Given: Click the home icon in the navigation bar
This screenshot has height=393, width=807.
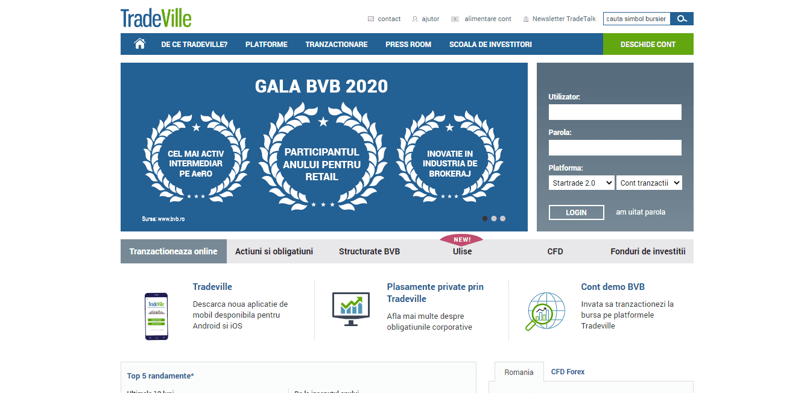Looking at the screenshot, I should (x=139, y=43).
